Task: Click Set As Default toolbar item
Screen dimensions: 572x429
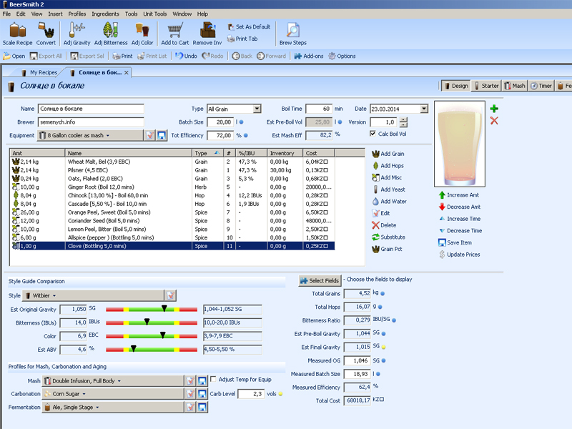Action: point(249,26)
